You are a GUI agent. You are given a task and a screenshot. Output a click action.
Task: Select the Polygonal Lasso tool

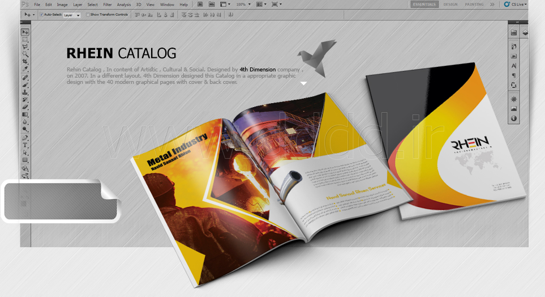(25, 46)
